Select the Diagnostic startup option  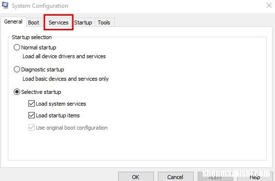pyautogui.click(x=17, y=69)
